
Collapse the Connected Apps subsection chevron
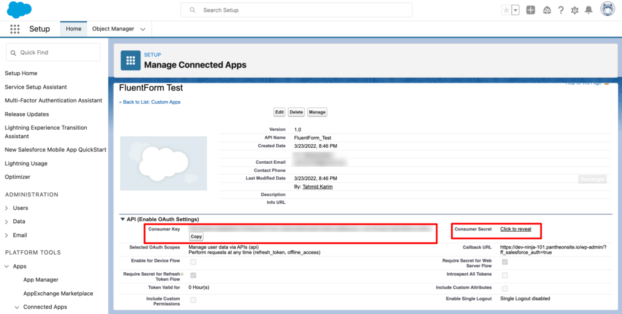[x=16, y=307]
